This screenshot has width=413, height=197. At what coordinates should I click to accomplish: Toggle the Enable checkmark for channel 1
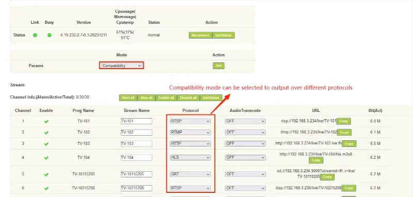coord(46,122)
